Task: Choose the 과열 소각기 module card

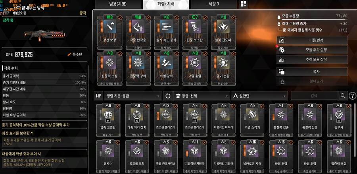Action: point(252,121)
